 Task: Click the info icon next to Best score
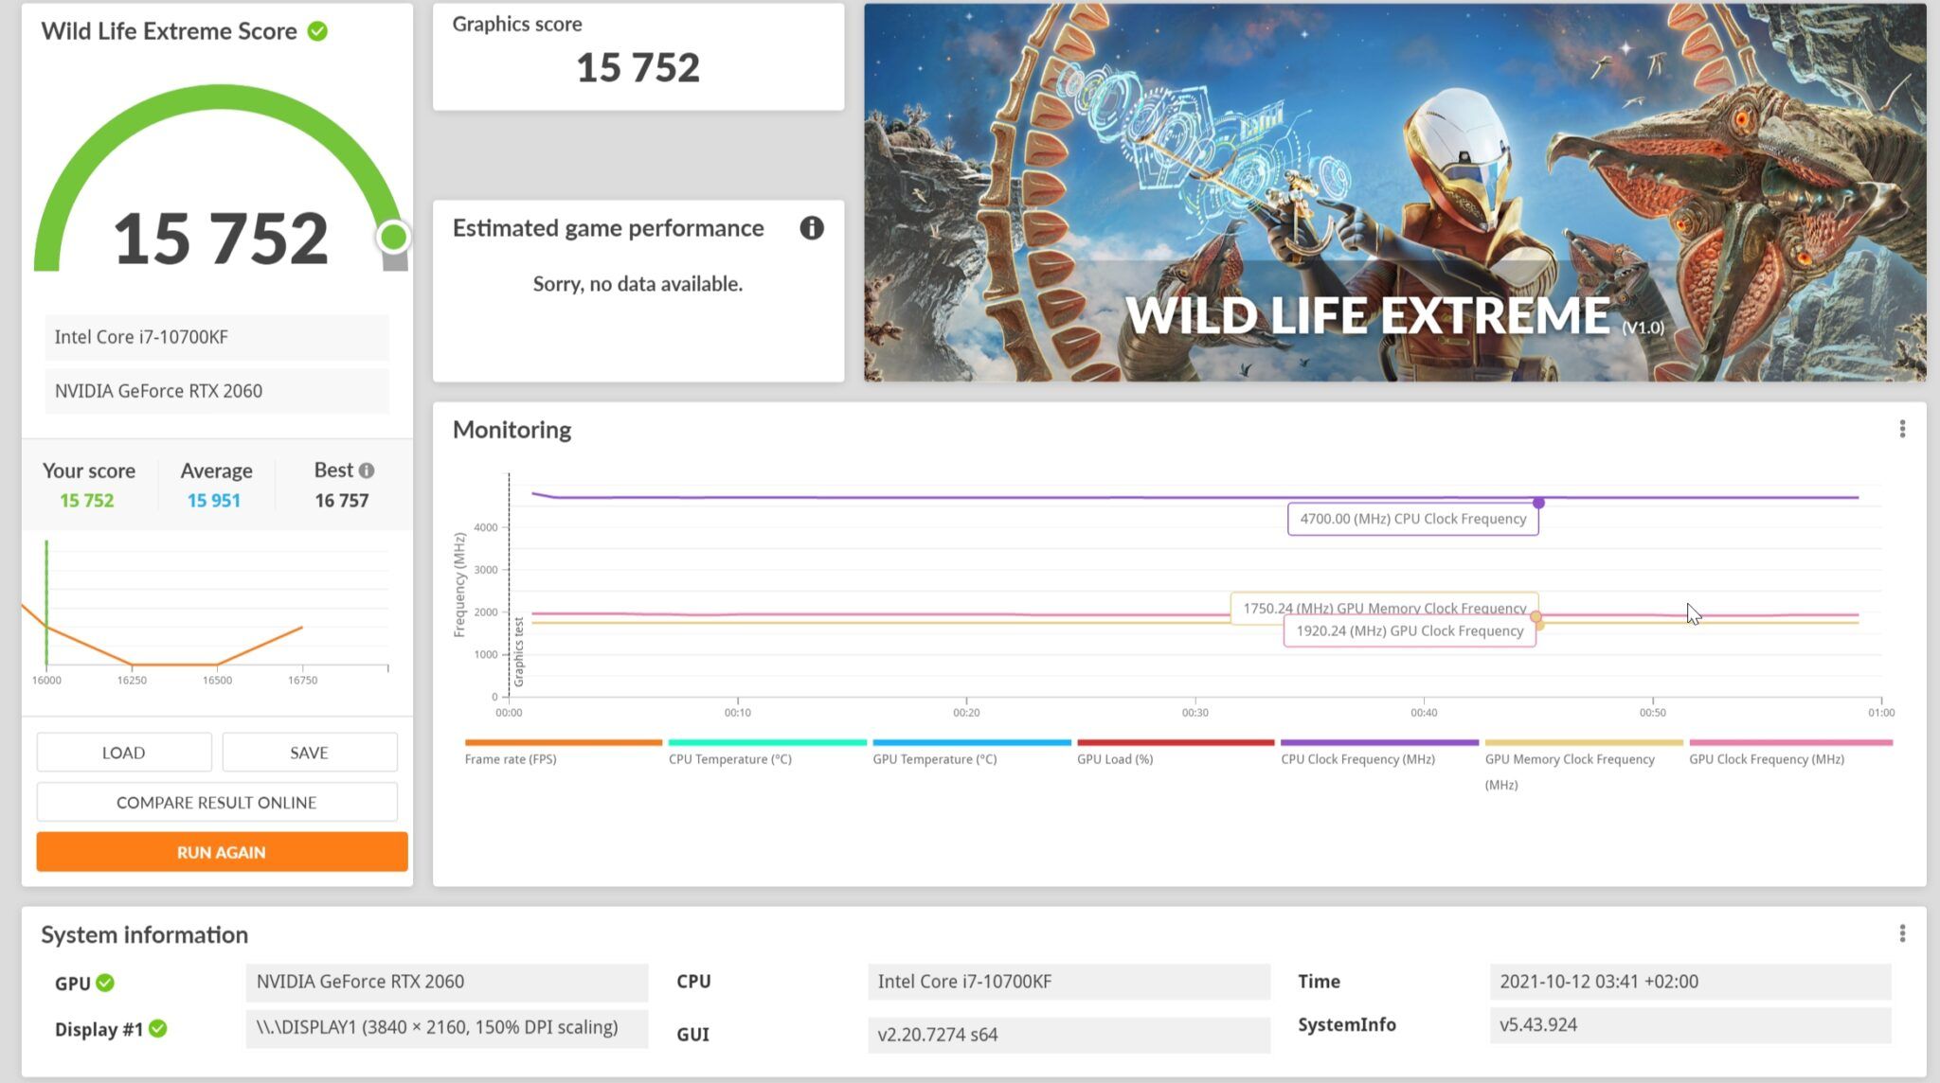point(367,470)
